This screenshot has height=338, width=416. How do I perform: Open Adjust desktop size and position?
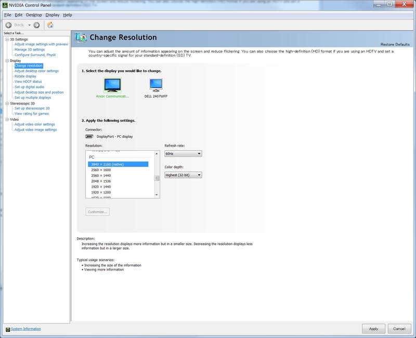39,93
